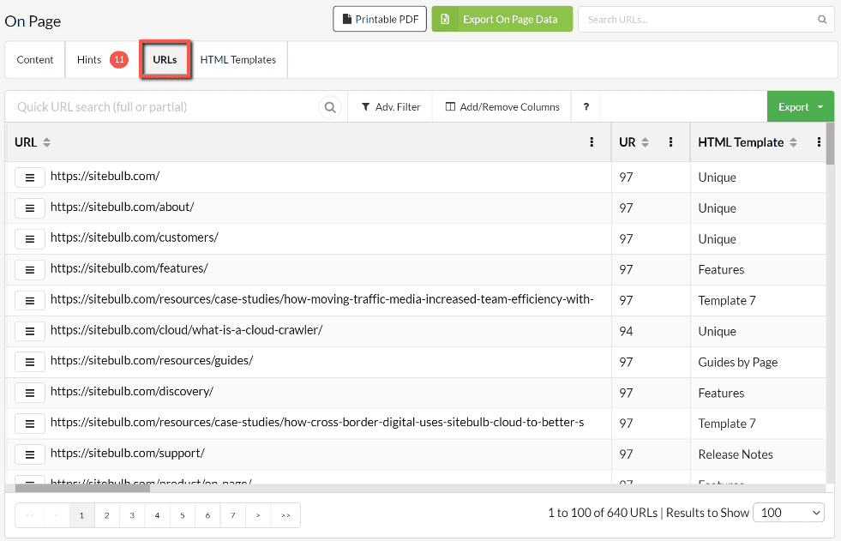Go to page 7 of results
Screen dimensions: 841x541
[233, 515]
